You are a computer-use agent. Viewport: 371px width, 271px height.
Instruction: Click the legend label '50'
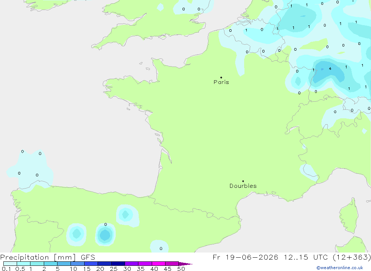[181, 269]
